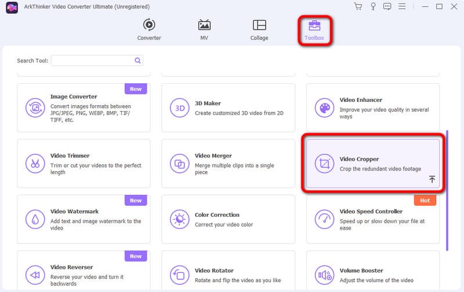Click the Video Rotator title text
464x292 pixels.
[x=214, y=271]
